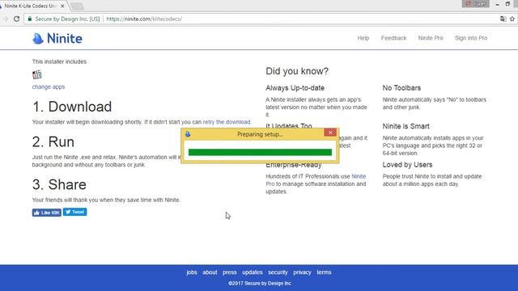Close the Ninite K-Lite Codecs tab

tap(62, 6)
